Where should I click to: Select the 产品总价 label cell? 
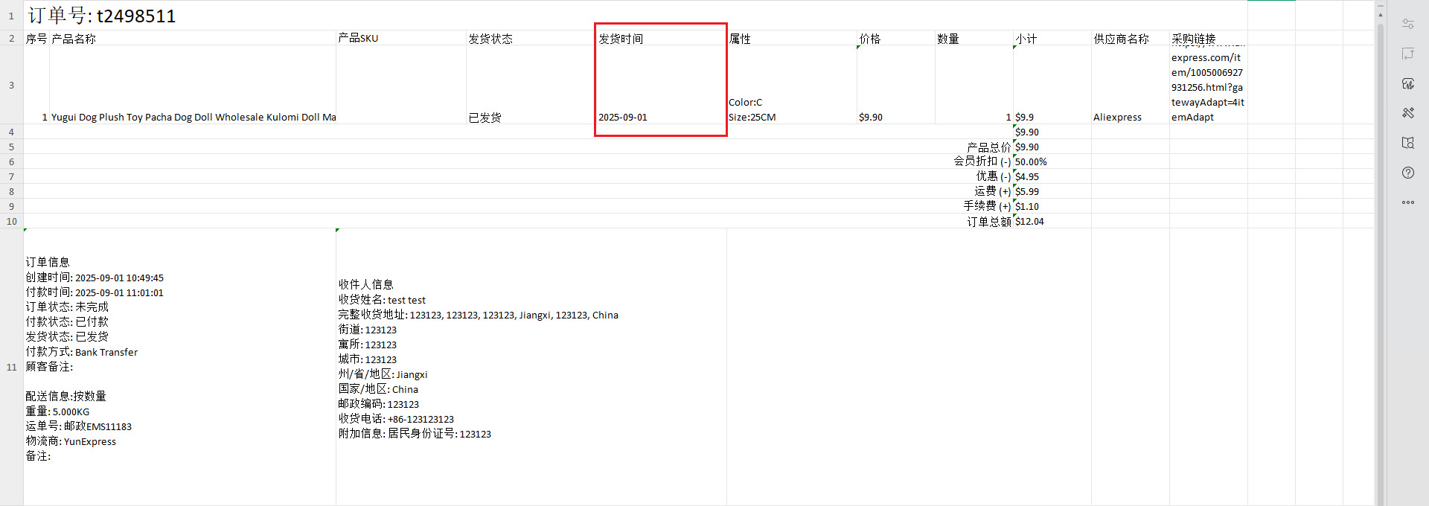pyautogui.click(x=518, y=147)
